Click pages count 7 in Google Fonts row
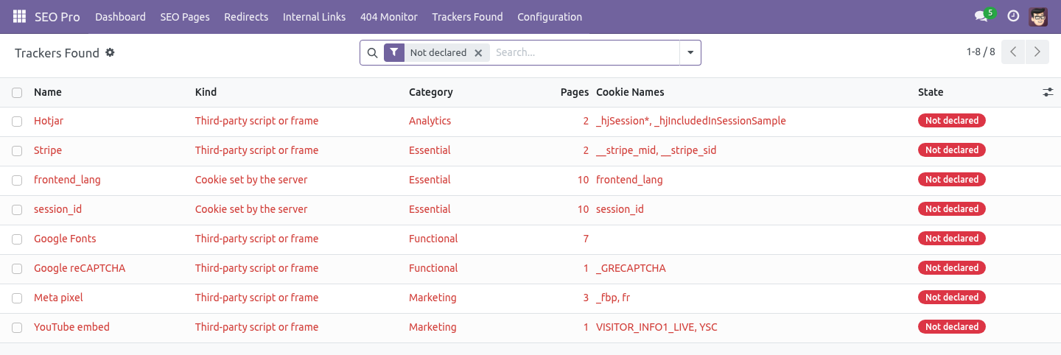Image resolution: width=1061 pixels, height=355 pixels. pyautogui.click(x=586, y=239)
